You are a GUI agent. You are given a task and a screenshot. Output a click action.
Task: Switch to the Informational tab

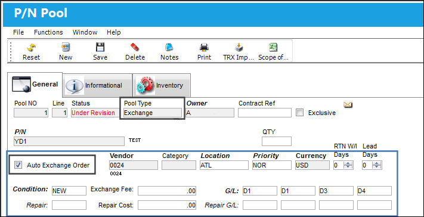97,85
